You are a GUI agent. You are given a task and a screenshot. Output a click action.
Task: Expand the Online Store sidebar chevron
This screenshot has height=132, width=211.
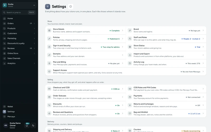pos(34,53)
